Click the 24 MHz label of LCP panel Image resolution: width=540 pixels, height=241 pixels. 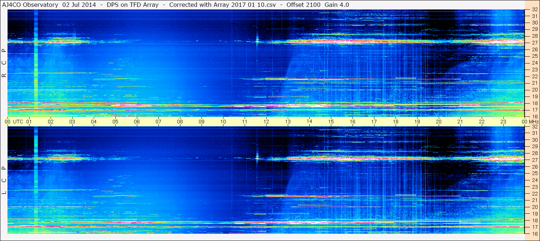pyautogui.click(x=535, y=180)
